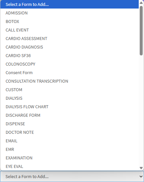Select the COLONOSCOPY form
This screenshot has width=144, height=182.
tap(70, 64)
